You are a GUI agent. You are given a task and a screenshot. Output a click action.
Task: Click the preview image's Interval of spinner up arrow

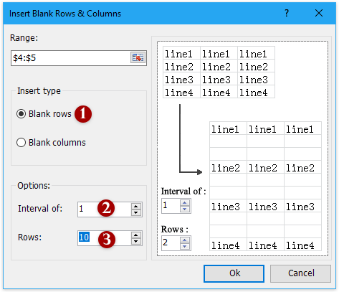pos(185,203)
